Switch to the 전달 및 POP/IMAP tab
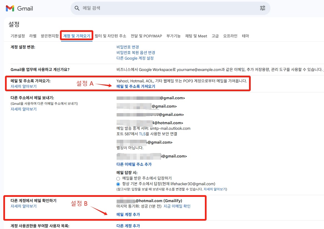This screenshot has width=324, height=229. click(147, 36)
